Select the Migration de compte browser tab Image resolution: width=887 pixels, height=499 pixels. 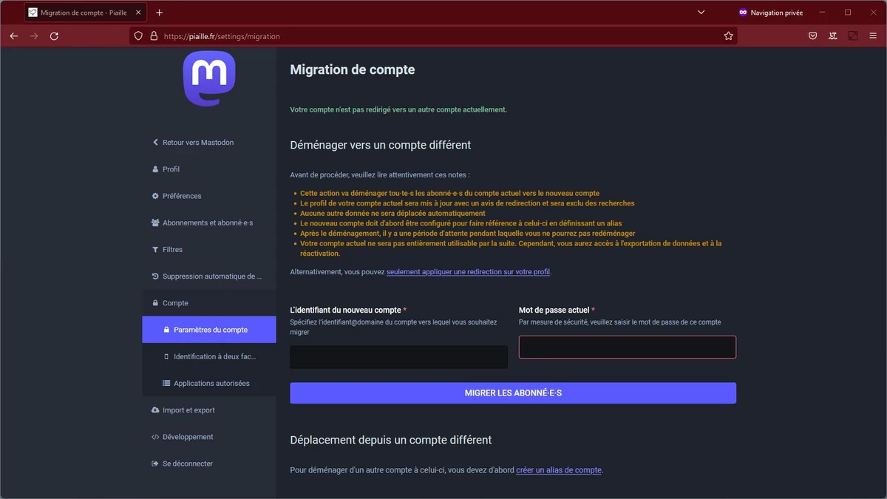[85, 13]
